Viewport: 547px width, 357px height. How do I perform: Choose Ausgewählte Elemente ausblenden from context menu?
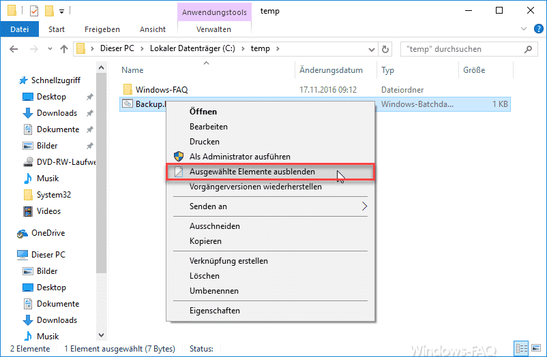252,172
